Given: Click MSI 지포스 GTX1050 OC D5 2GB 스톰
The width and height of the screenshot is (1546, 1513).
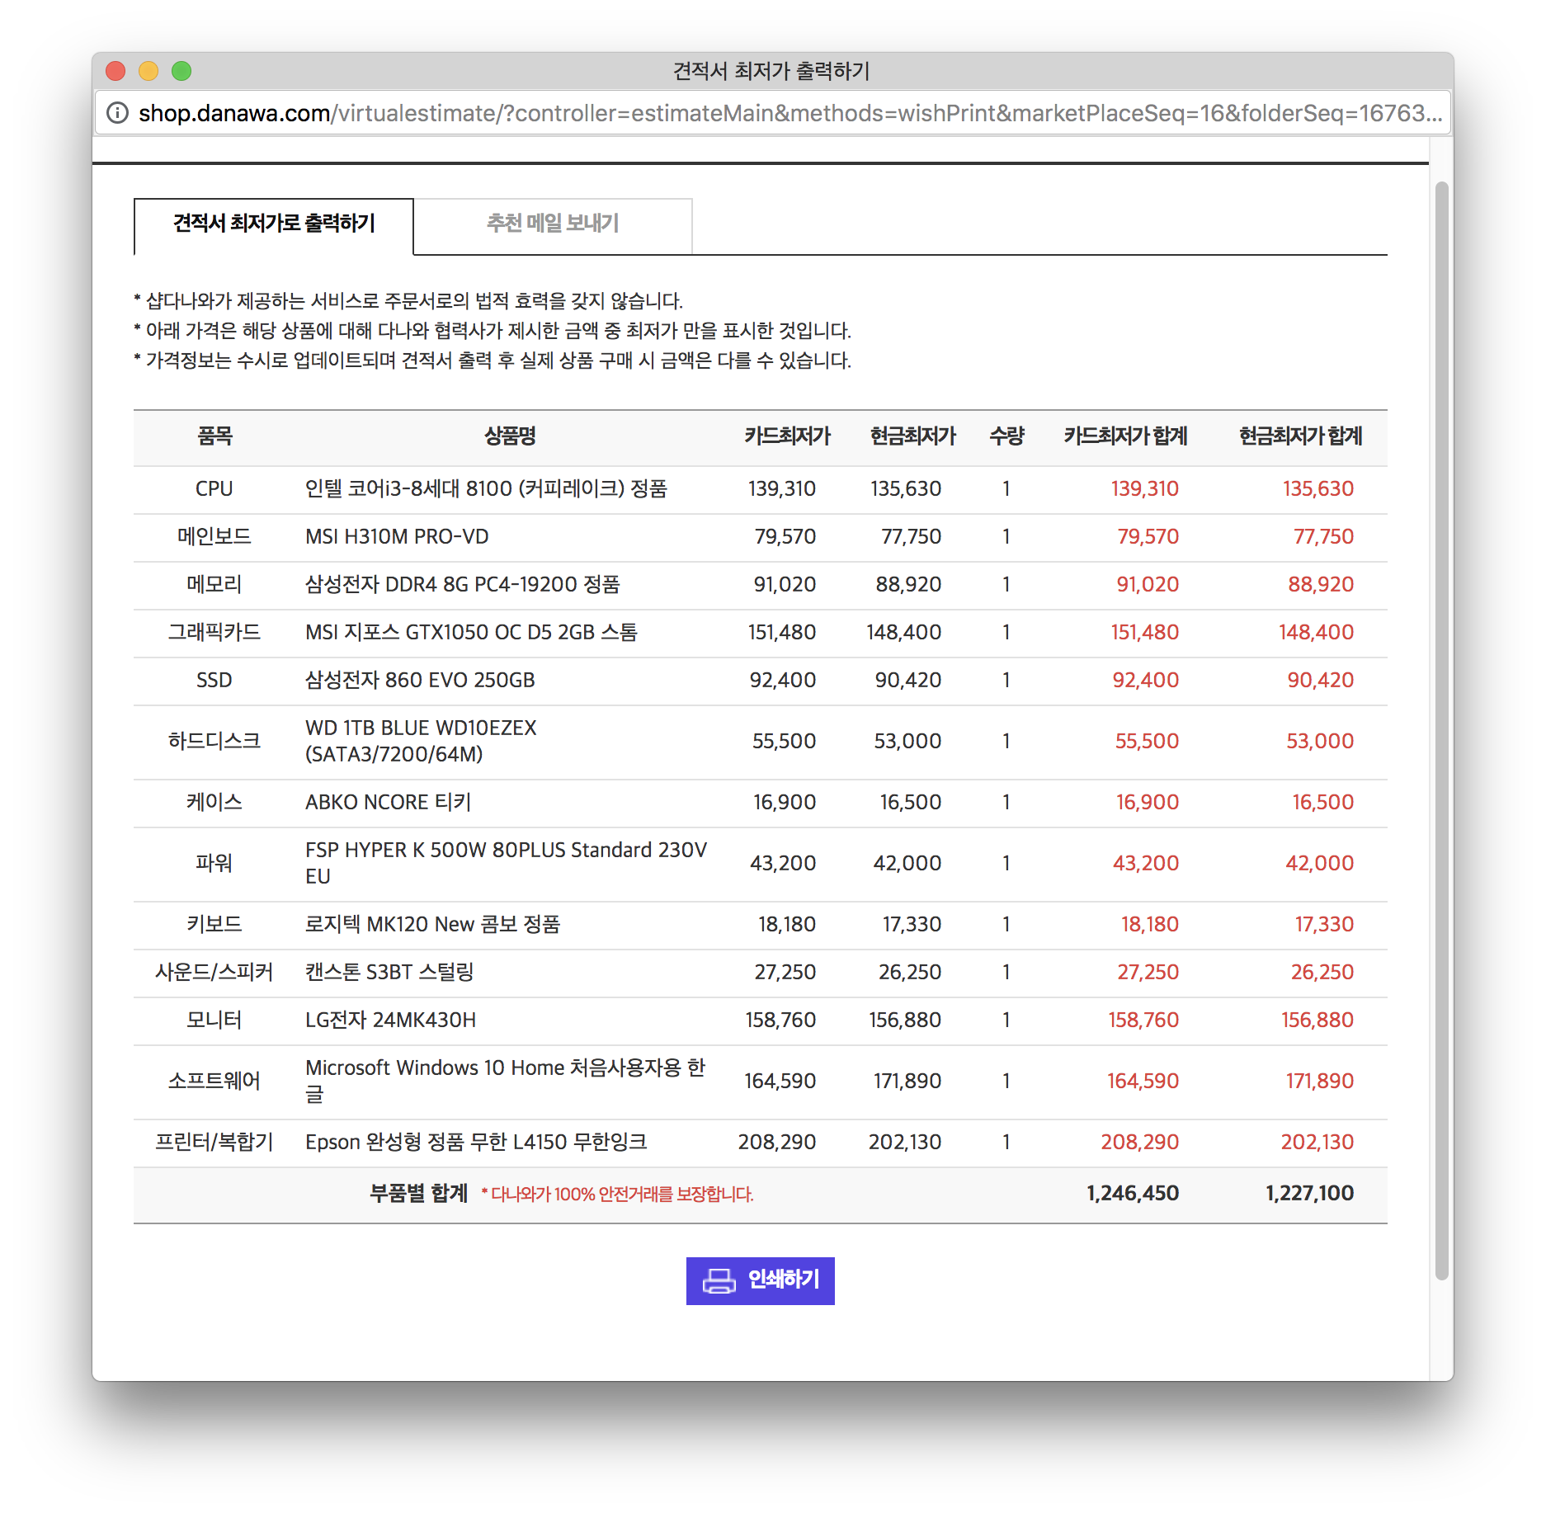Looking at the screenshot, I should click(471, 632).
